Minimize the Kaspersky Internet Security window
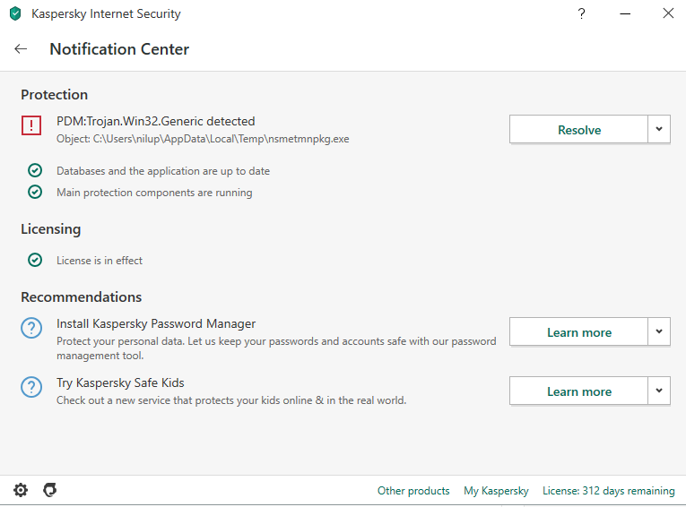Image resolution: width=686 pixels, height=507 pixels. (625, 13)
